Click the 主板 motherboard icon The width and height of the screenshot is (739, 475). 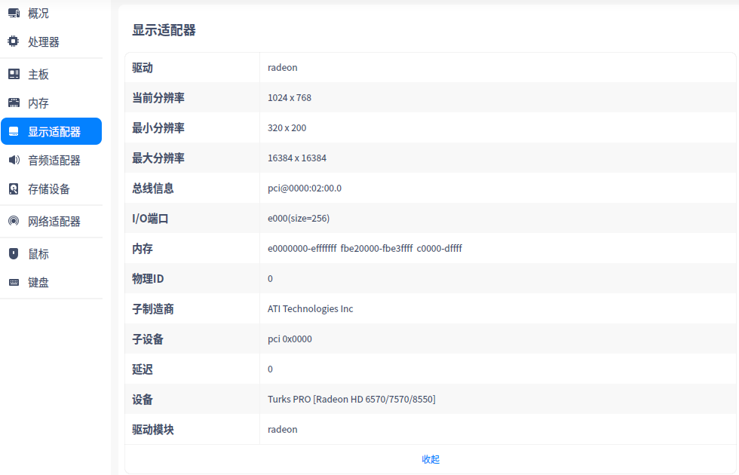14,74
